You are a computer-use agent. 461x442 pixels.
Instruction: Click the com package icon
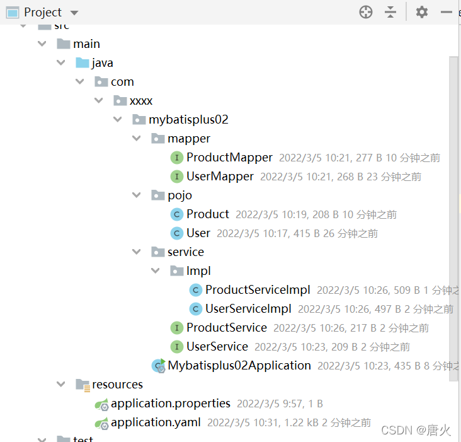(101, 81)
